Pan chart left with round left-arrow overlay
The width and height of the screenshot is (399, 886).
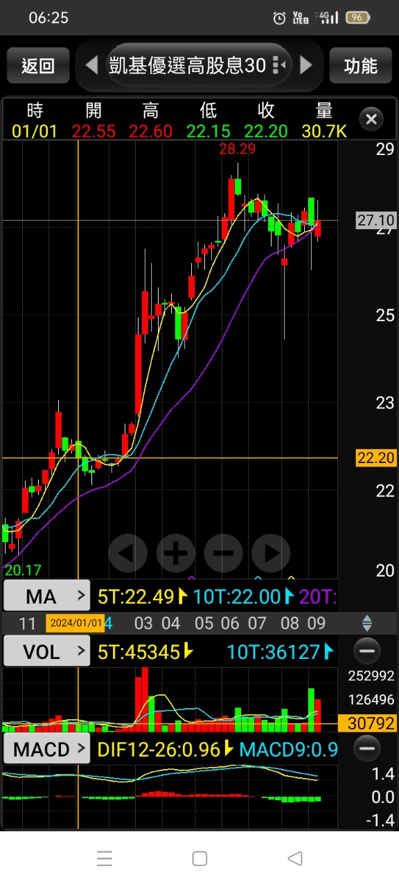click(128, 553)
